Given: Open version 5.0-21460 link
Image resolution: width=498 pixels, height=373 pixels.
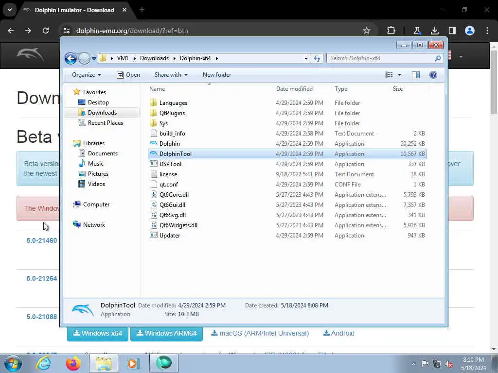Looking at the screenshot, I should pos(42,240).
